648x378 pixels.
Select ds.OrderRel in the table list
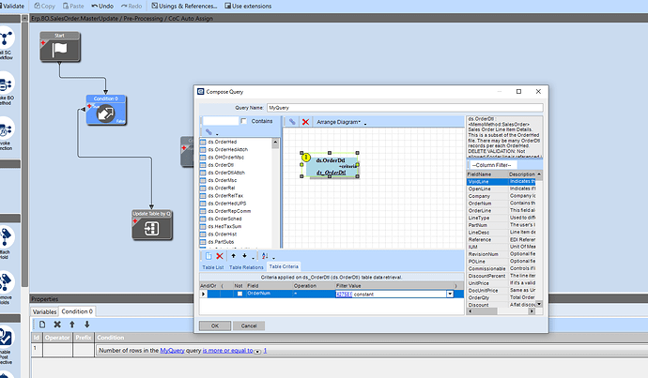(x=220, y=187)
